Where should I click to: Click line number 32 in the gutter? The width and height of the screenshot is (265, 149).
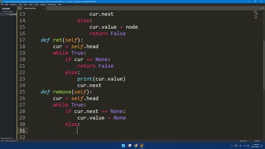click(x=22, y=137)
